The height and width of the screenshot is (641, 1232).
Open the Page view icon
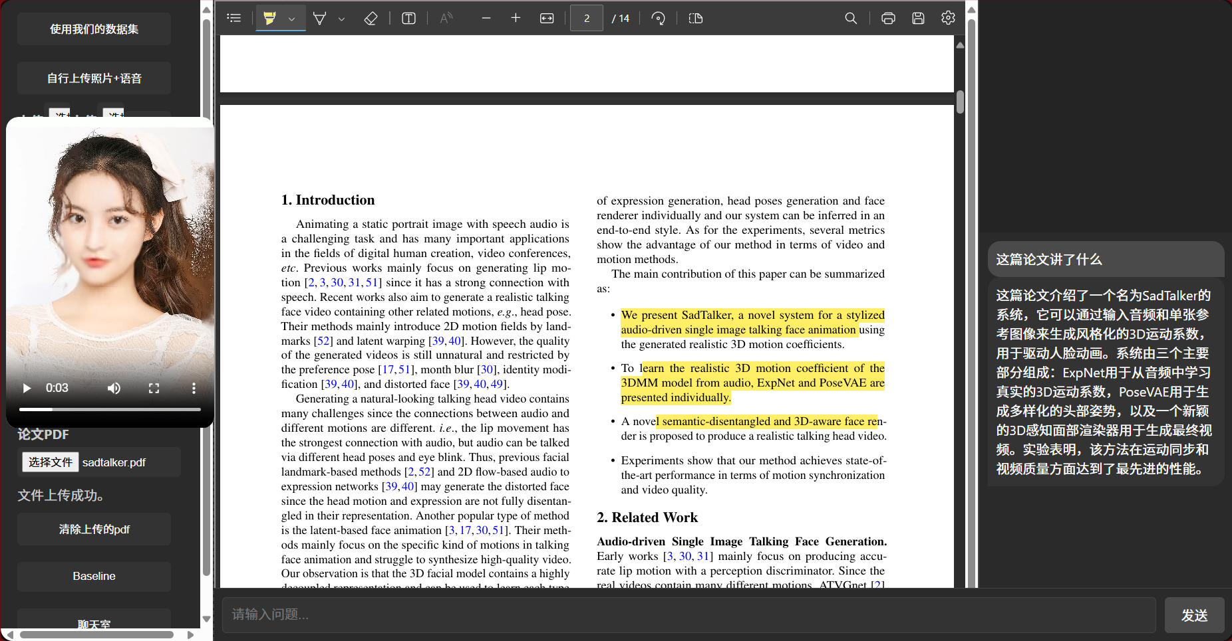point(696,19)
